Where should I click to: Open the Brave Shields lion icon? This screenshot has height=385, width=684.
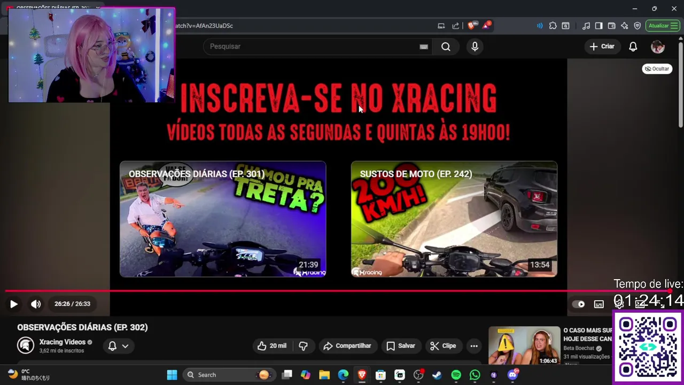(471, 26)
